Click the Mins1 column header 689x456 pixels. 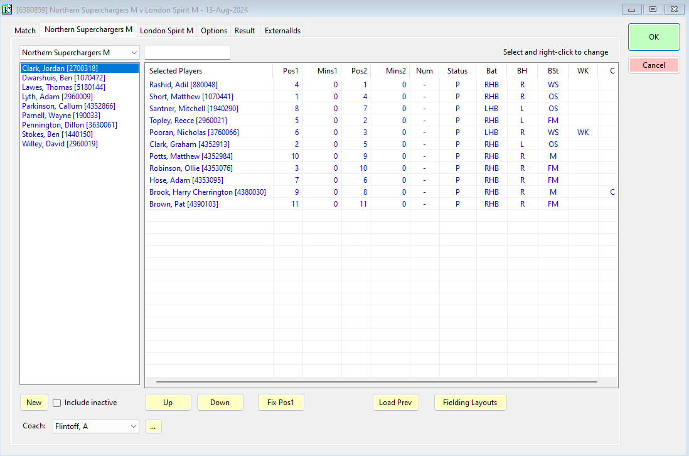pos(322,71)
